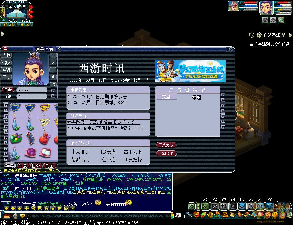Switch to the 坐骑 mount tab
This screenshot has width=293, height=225.
(6, 70)
